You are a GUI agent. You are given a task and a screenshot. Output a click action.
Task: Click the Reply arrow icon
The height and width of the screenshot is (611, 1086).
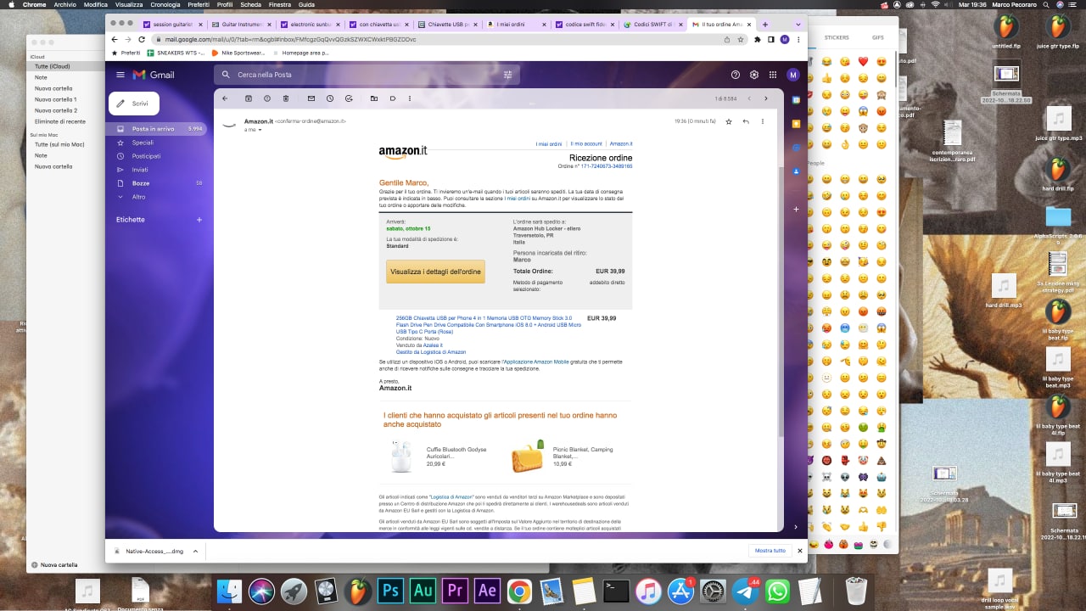point(746,121)
